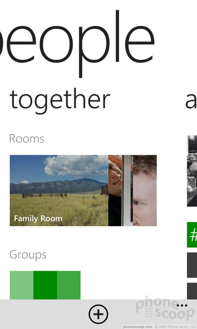The image size is (197, 329).
Task: Tap the smiling woman photo in the Family Room tile
Action: (115, 190)
